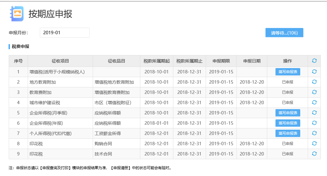Viewport: 327px width, 176px height.
Task: Click the refresh icon in table header
Action: pyautogui.click(x=314, y=61)
